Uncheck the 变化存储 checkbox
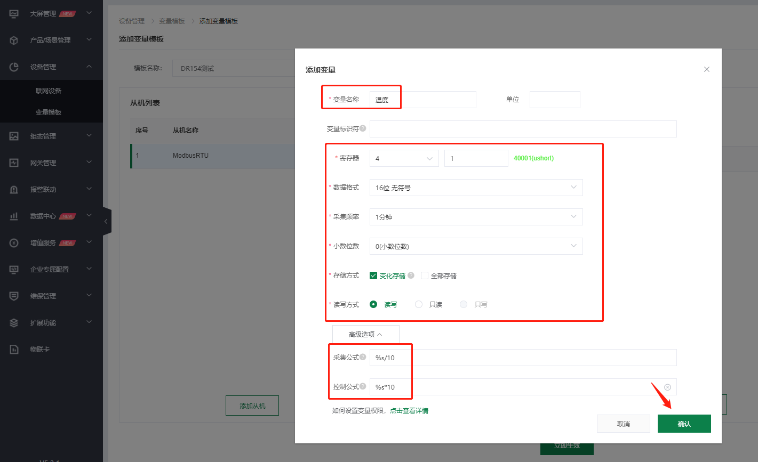This screenshot has width=758, height=462. coord(373,275)
